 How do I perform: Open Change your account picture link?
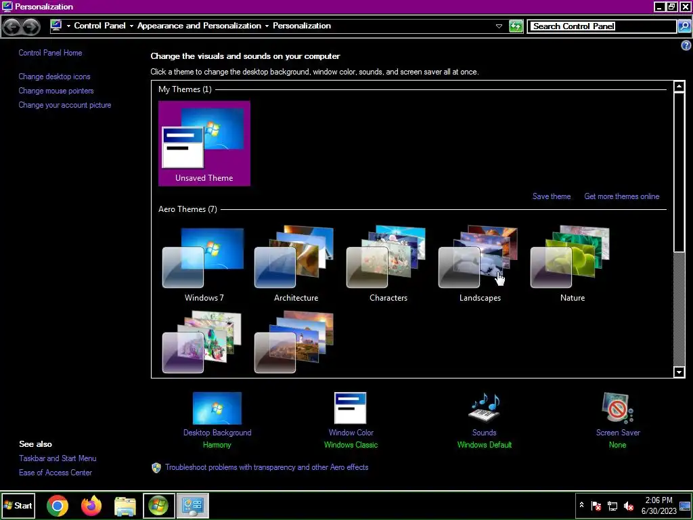(x=64, y=105)
